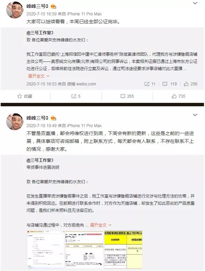Expand full text of first quoted post
The height and width of the screenshot is (271, 205).
(39, 76)
